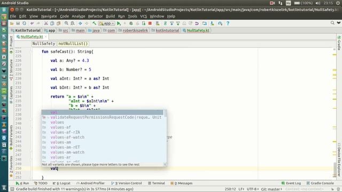Toggle the Build Variants panel
342x192 pixels.
(x=11, y=138)
